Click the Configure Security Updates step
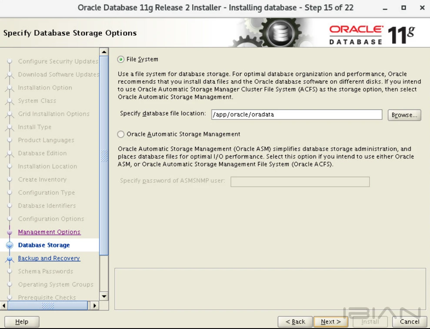Screen dimensions: 430x329 [x=58, y=61]
